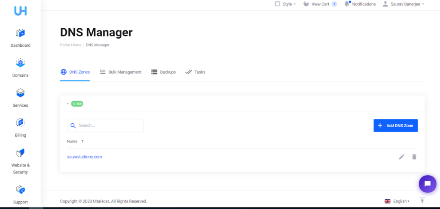Open the Dashboard sidebar icon

pyautogui.click(x=20, y=33)
